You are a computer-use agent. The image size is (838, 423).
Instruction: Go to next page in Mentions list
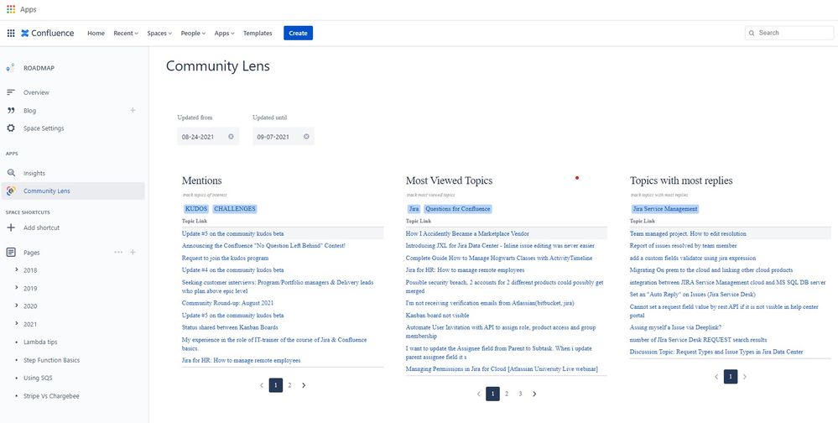point(304,385)
